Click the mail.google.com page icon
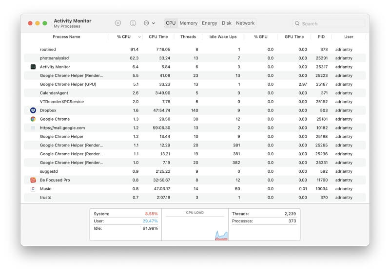Screen dimensions: 390x273 (x=33, y=127)
